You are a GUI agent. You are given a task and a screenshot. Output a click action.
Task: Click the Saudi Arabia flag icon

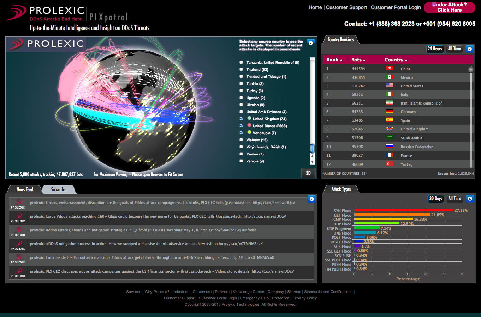coord(390,137)
